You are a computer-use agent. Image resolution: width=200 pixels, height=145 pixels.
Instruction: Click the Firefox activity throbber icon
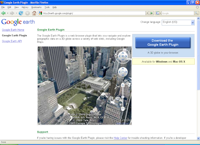197,7
